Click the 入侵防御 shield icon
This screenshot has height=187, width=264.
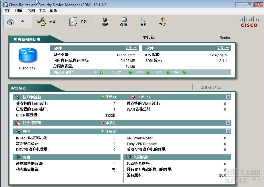(129, 157)
